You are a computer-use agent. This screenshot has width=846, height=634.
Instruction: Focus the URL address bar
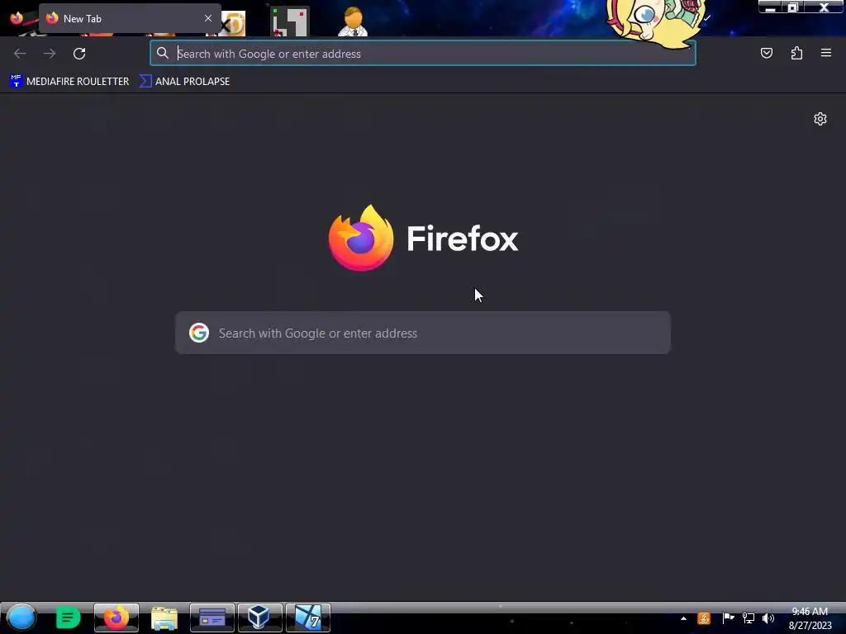click(x=423, y=54)
